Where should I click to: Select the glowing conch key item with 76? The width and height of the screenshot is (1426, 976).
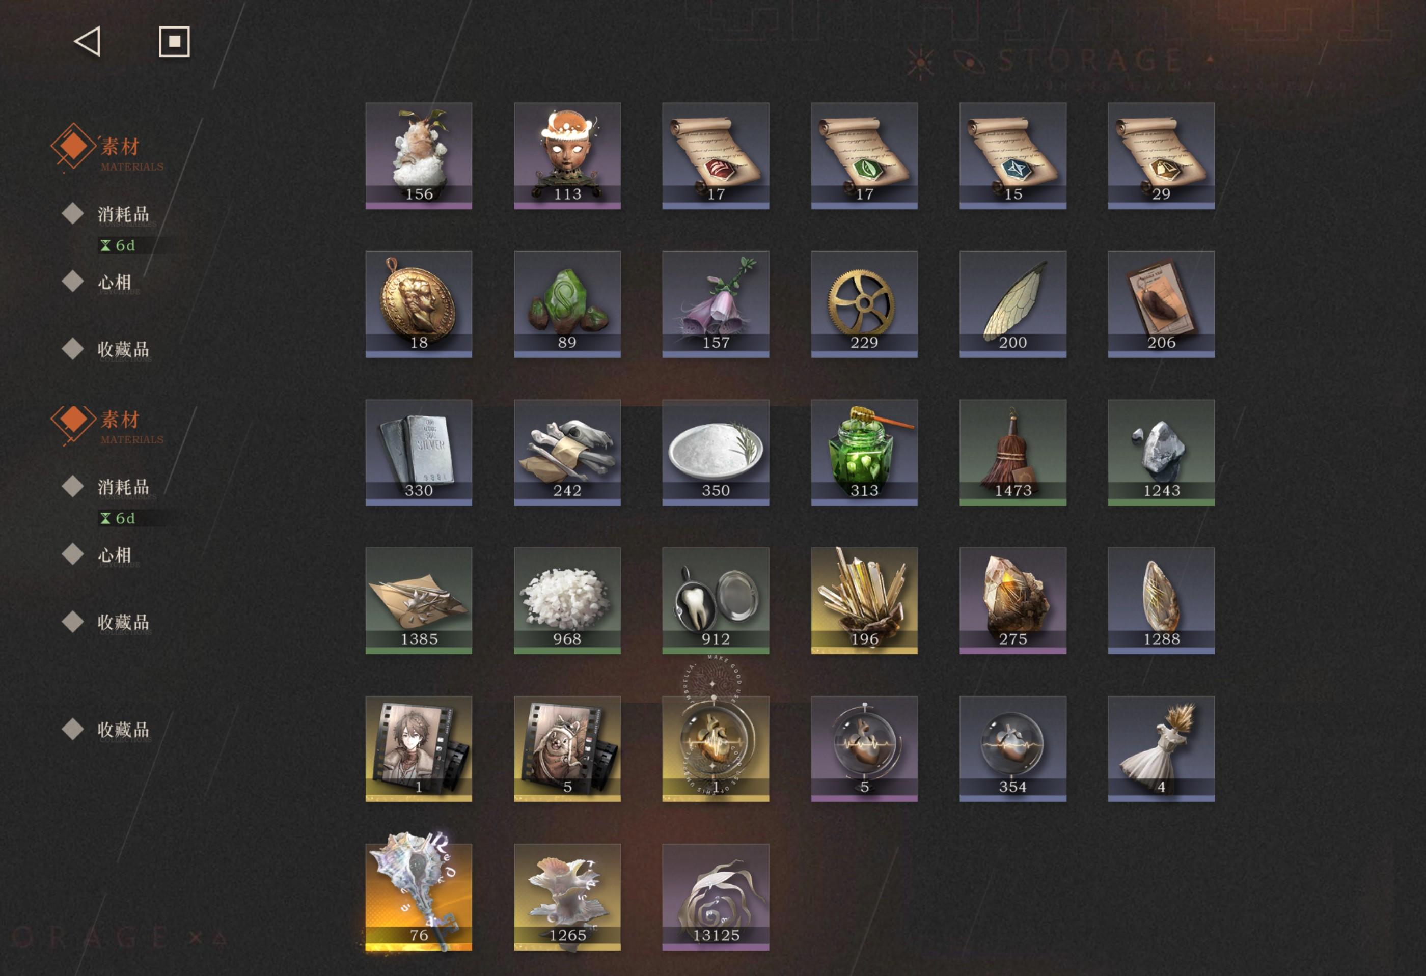point(419,897)
